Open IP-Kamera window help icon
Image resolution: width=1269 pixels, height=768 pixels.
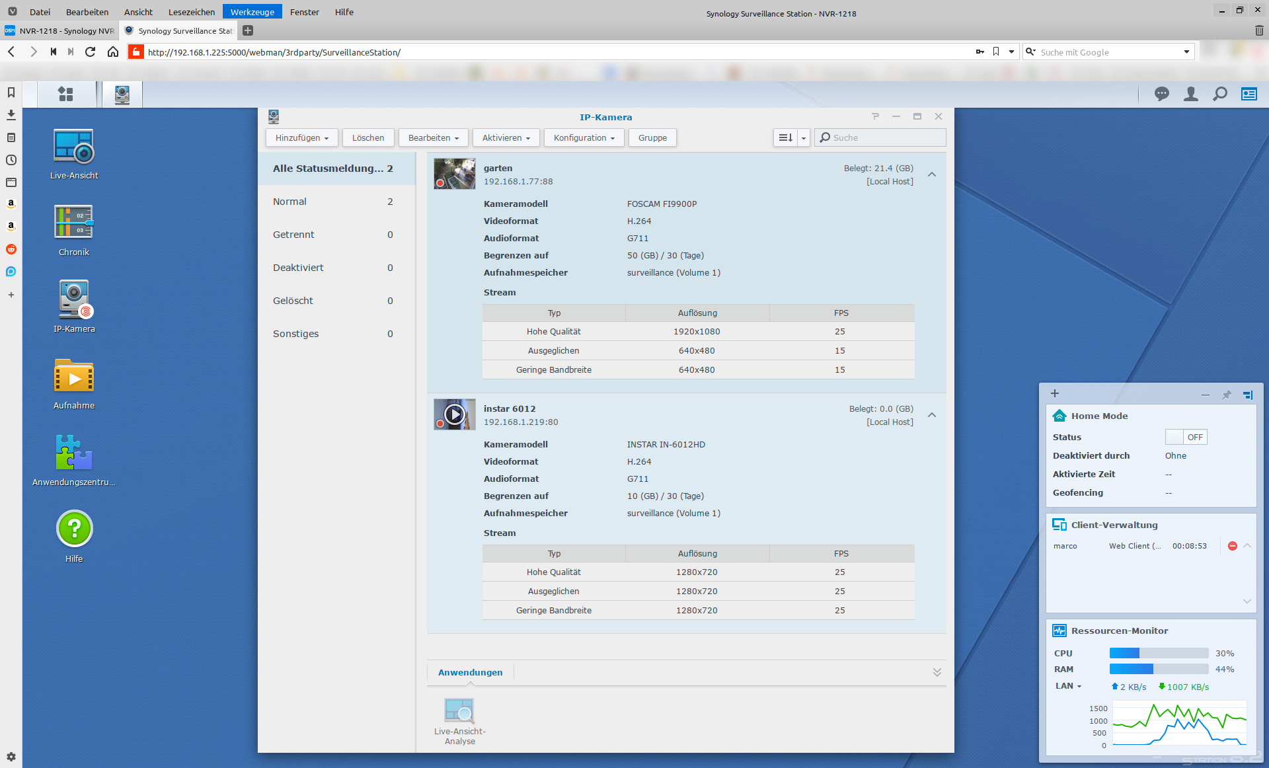click(875, 116)
